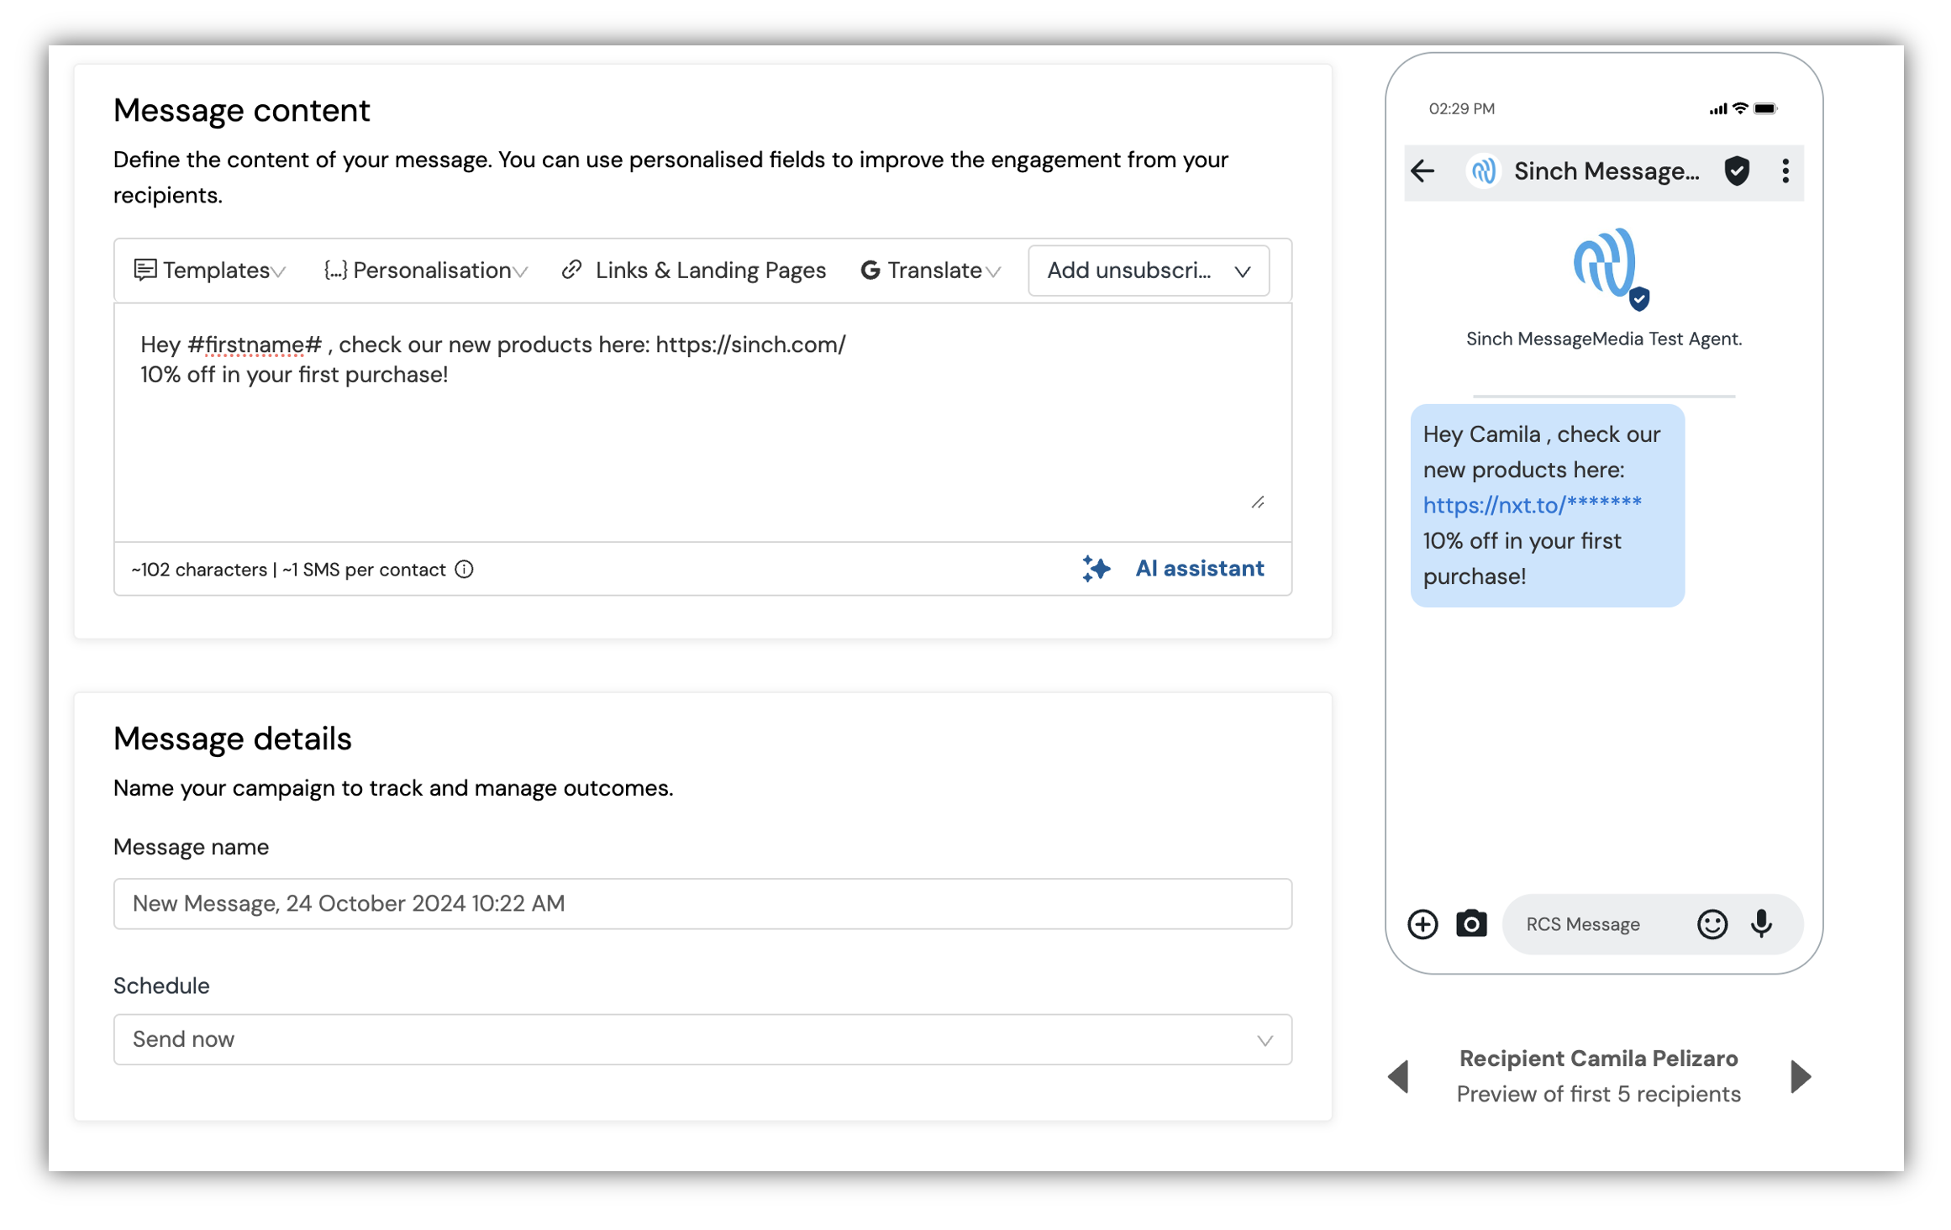The height and width of the screenshot is (1230, 1951).
Task: Launch the AI assistant
Action: [1173, 569]
